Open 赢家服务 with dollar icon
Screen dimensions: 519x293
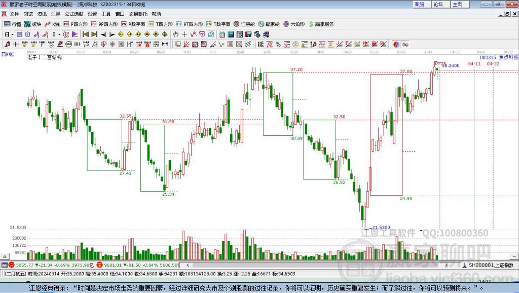[x=321, y=24]
